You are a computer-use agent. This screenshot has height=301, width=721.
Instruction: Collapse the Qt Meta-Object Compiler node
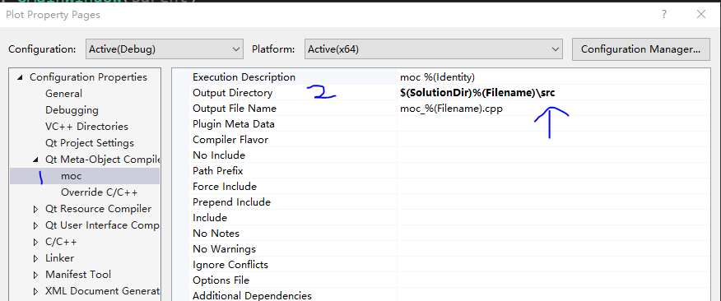coord(36,160)
